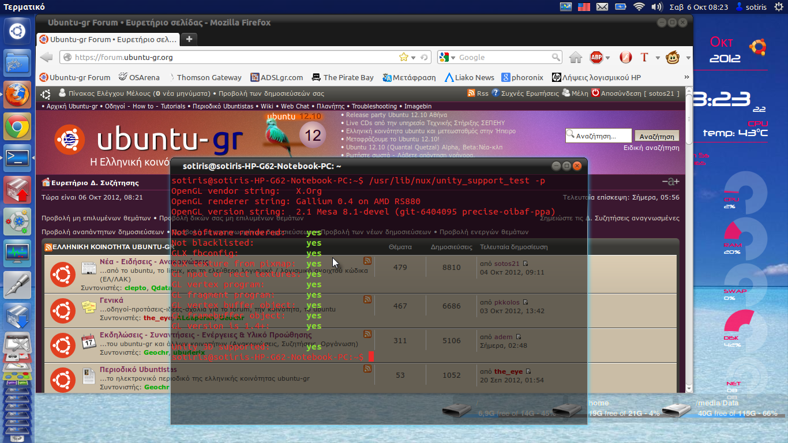This screenshot has height=443, width=788.
Task: Open the Γενικά forum title link
Action: click(x=111, y=301)
